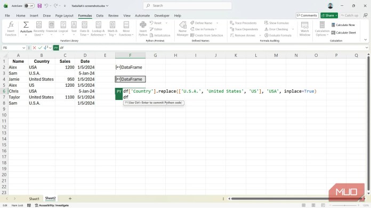
Task: Expand Remove Arrows dropdown arrow
Action: pyautogui.click(x=260, y=35)
